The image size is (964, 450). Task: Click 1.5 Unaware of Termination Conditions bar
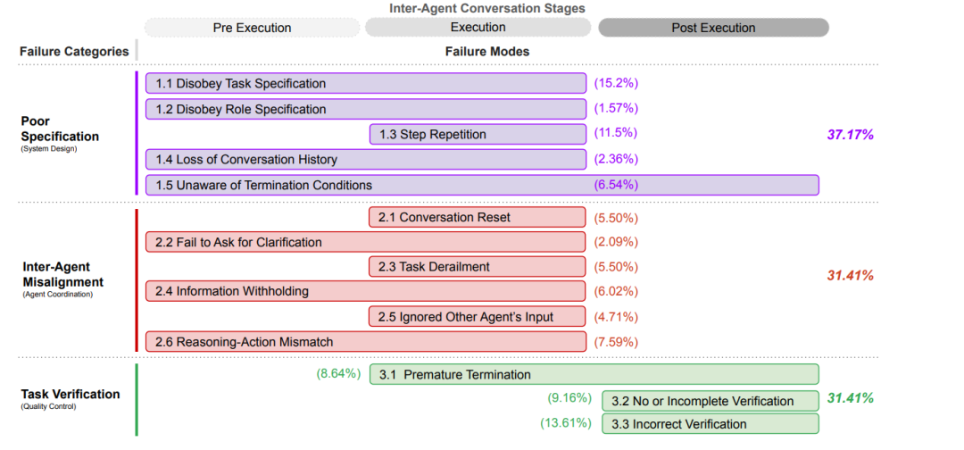(x=482, y=185)
